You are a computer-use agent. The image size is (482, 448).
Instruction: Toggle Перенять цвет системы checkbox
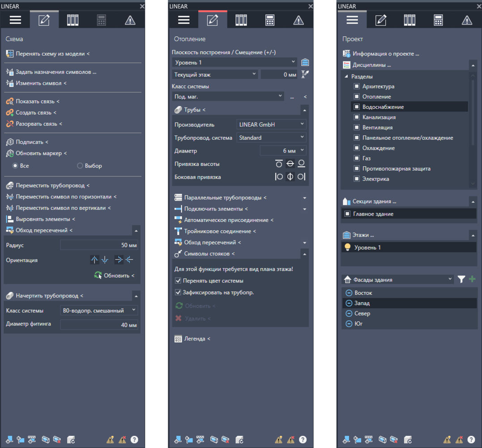point(178,280)
